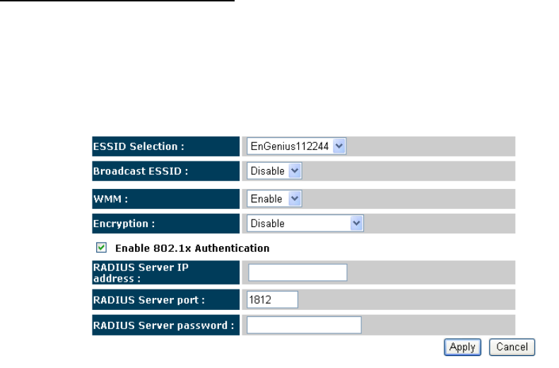The height and width of the screenshot is (368, 559).
Task: Click the Cancel button
Action: [512, 347]
